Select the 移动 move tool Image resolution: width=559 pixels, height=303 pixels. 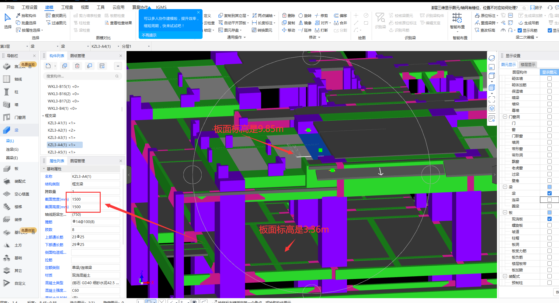click(288, 30)
